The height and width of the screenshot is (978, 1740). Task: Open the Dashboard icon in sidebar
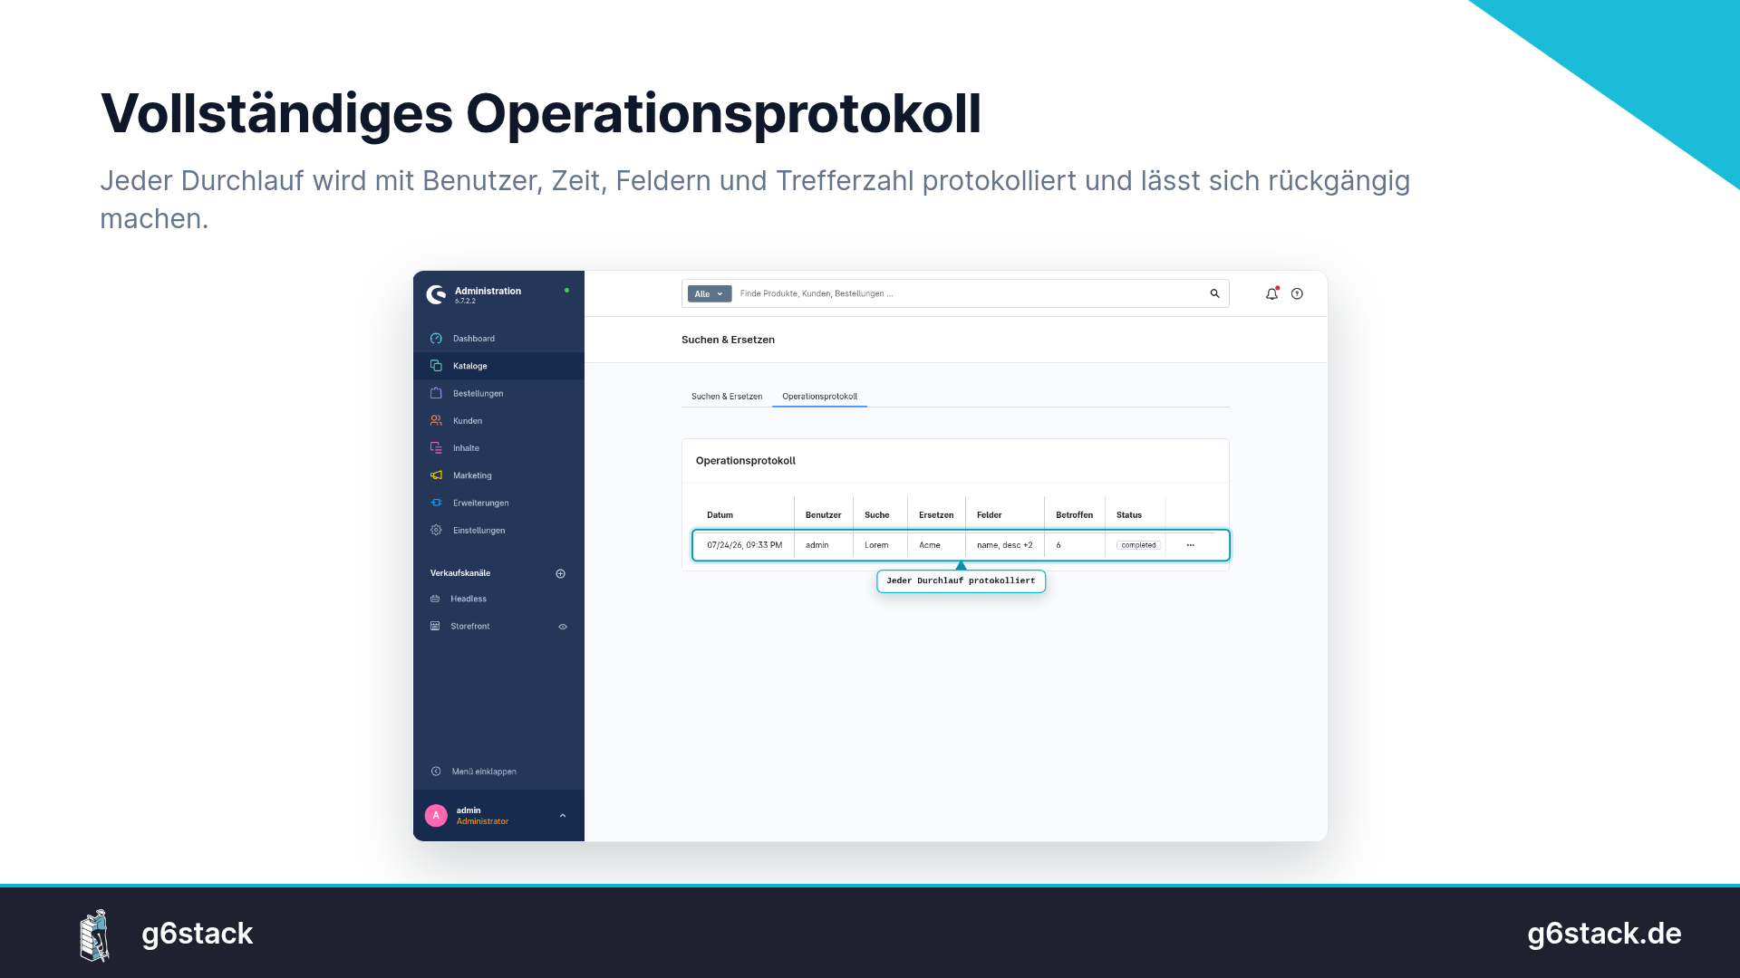[436, 339]
